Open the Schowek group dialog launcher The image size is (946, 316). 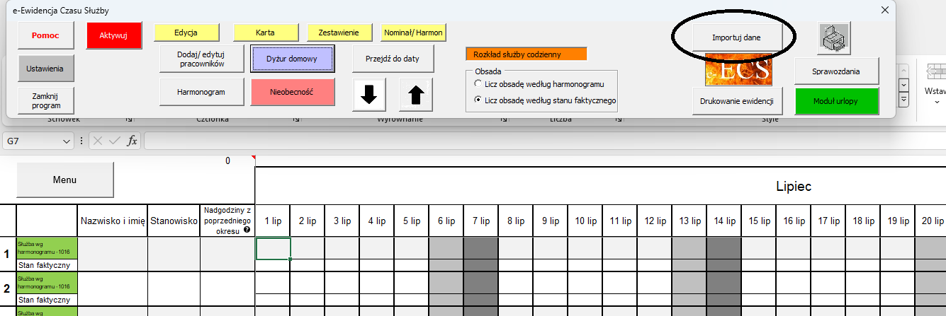point(129,120)
